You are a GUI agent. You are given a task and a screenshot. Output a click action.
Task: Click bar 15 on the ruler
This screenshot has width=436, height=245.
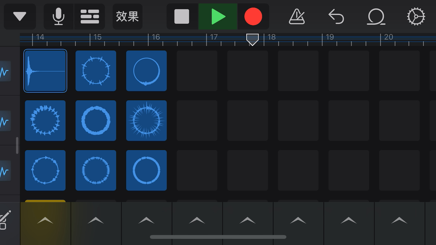tap(97, 37)
